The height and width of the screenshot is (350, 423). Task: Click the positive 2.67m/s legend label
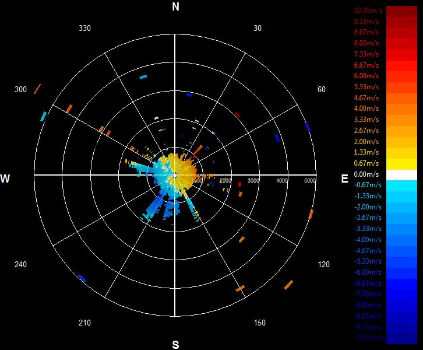(x=366, y=131)
